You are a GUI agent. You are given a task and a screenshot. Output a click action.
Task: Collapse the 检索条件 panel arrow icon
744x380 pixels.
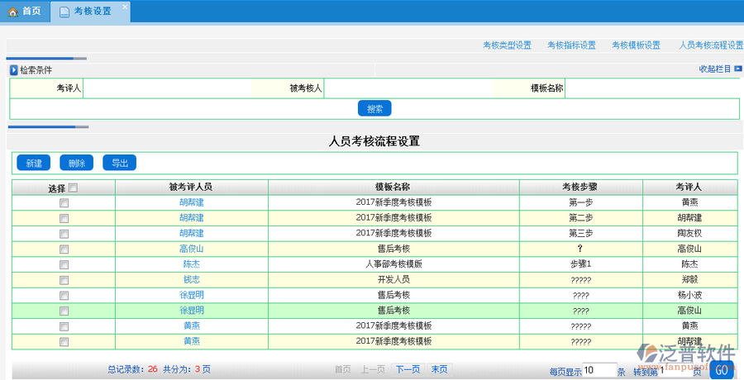pyautogui.click(x=13, y=70)
